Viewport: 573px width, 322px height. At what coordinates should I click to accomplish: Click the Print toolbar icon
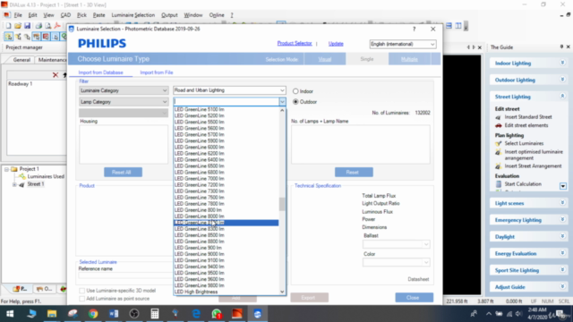(38, 26)
